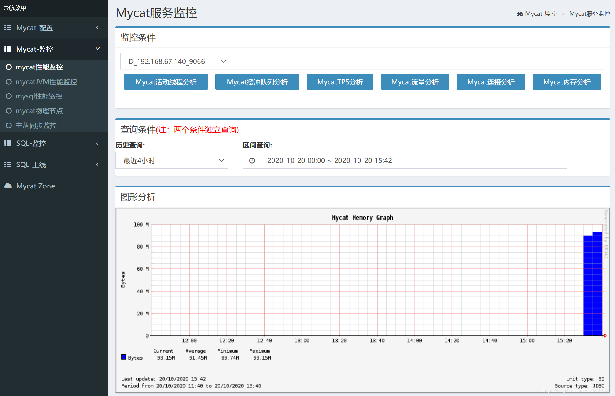Click the dashboard icon in the breadcrumb
The width and height of the screenshot is (615, 396).
pos(520,14)
